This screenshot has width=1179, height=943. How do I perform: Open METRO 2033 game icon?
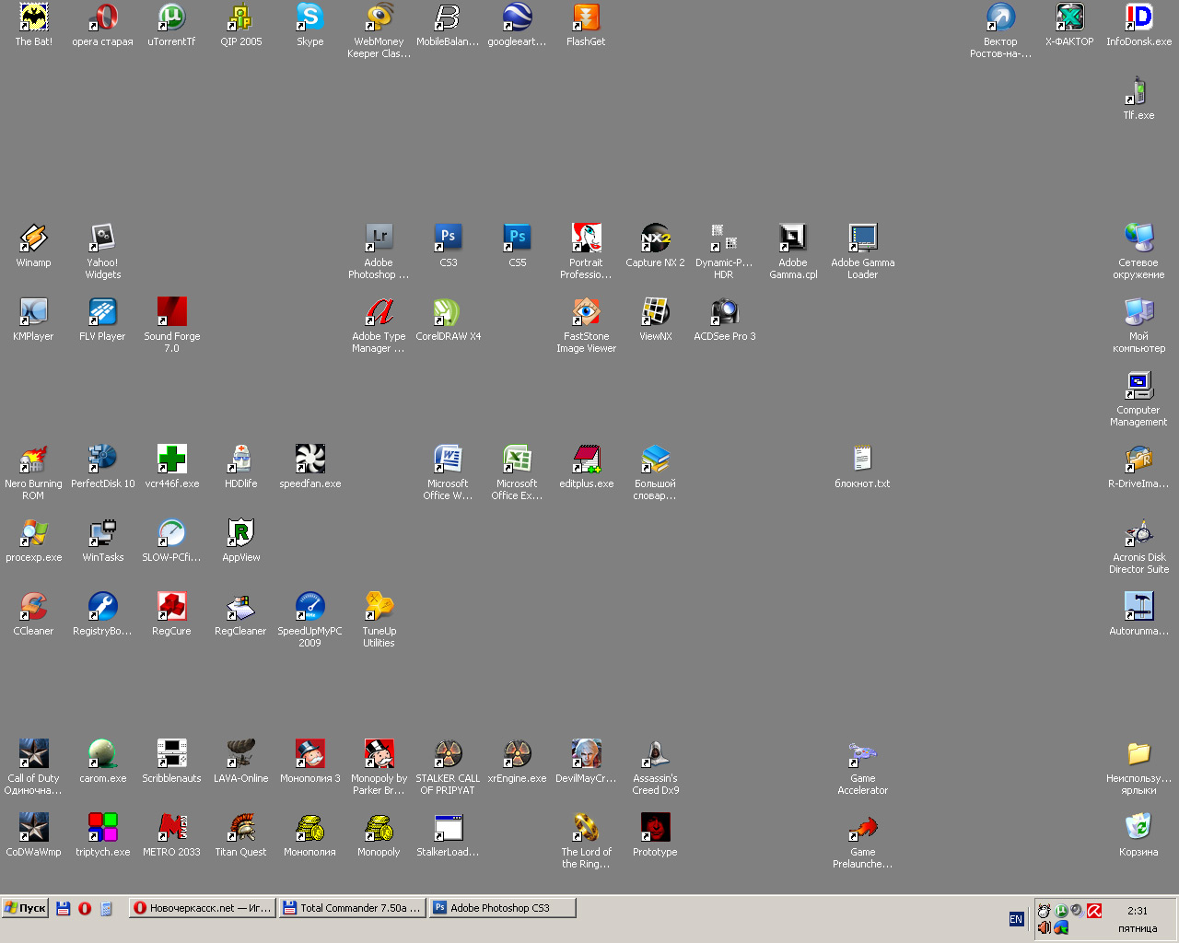click(x=172, y=827)
